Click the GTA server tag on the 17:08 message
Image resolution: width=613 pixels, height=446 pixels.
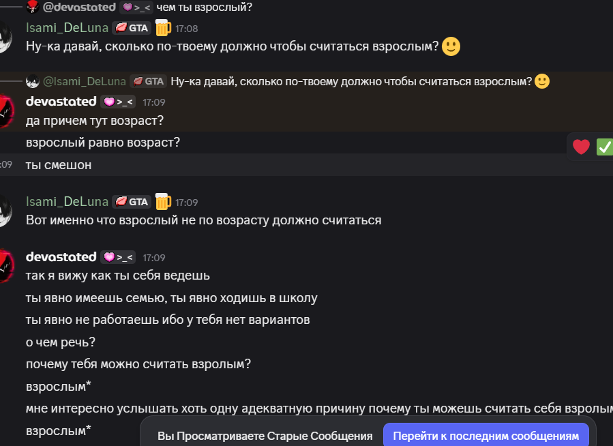[132, 29]
